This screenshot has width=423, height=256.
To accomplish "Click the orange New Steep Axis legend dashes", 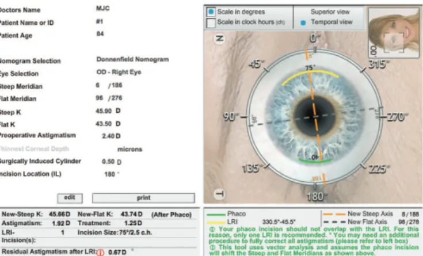I will (x=334, y=214).
